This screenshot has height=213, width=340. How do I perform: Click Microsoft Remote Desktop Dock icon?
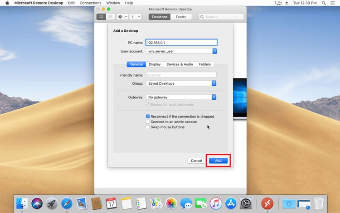[x=267, y=203]
